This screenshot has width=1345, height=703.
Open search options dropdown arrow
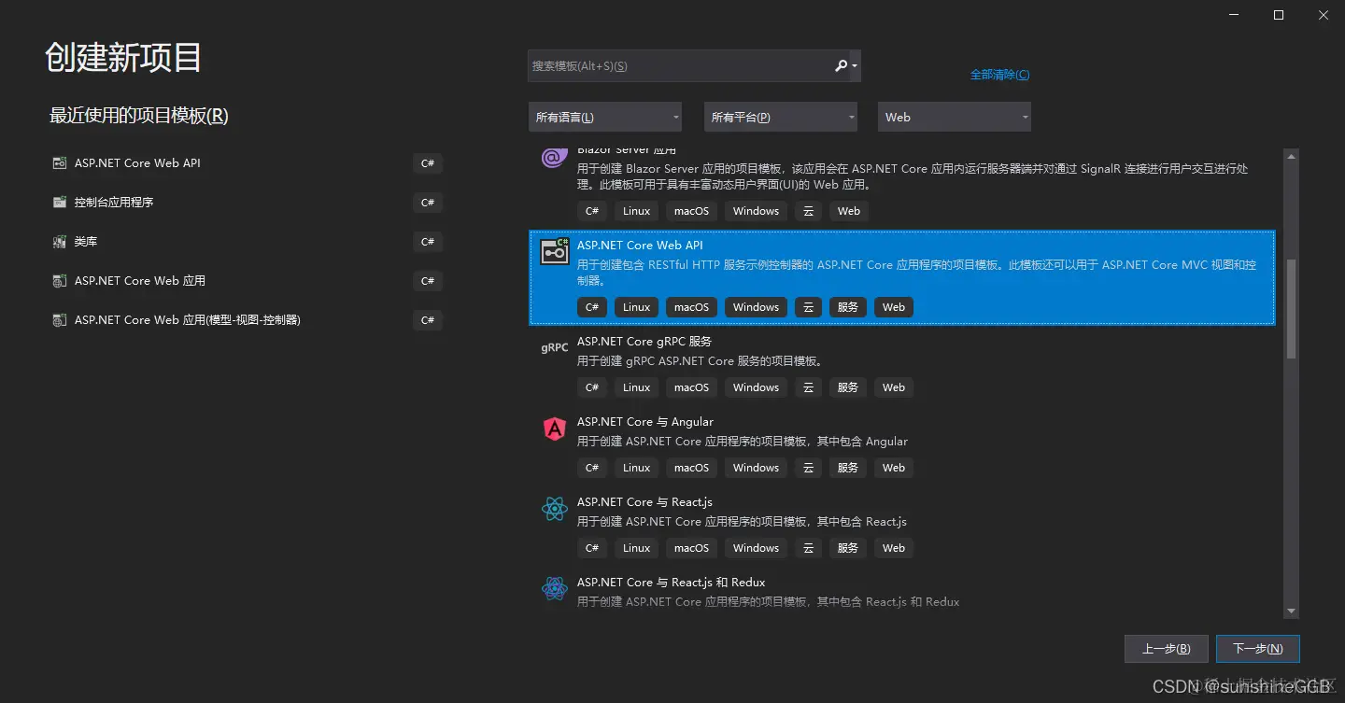click(x=855, y=66)
